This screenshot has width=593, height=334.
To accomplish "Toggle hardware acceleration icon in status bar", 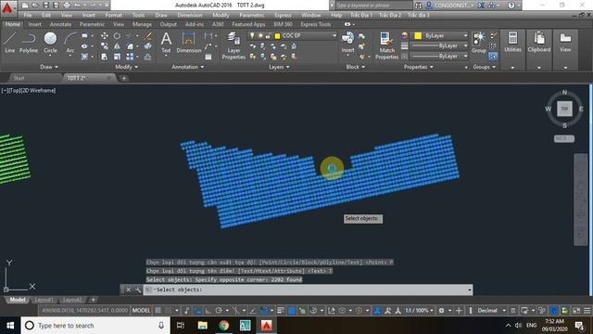I will point(554,311).
